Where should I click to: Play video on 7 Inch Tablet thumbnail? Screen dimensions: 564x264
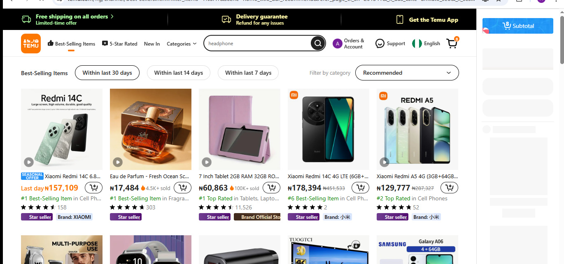(206, 162)
